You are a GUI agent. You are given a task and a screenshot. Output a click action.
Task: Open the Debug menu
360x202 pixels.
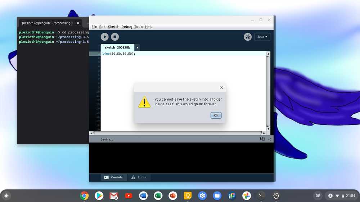tap(127, 27)
